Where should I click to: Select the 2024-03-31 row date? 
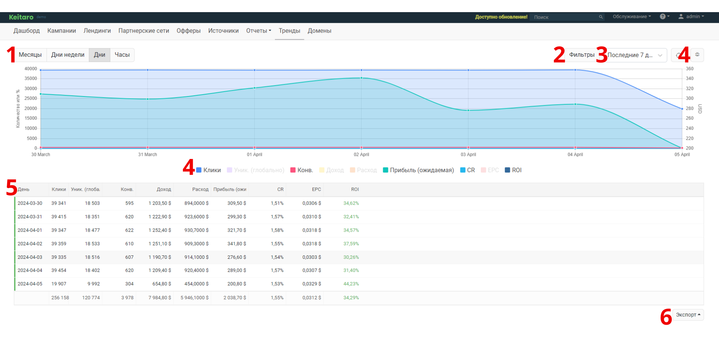point(30,217)
